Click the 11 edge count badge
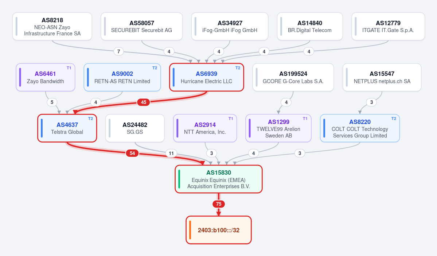The image size is (437, 256). click(171, 153)
